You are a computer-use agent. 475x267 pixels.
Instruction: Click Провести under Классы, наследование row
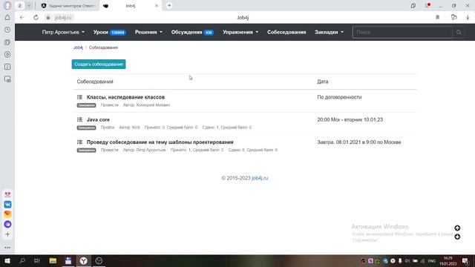point(109,105)
